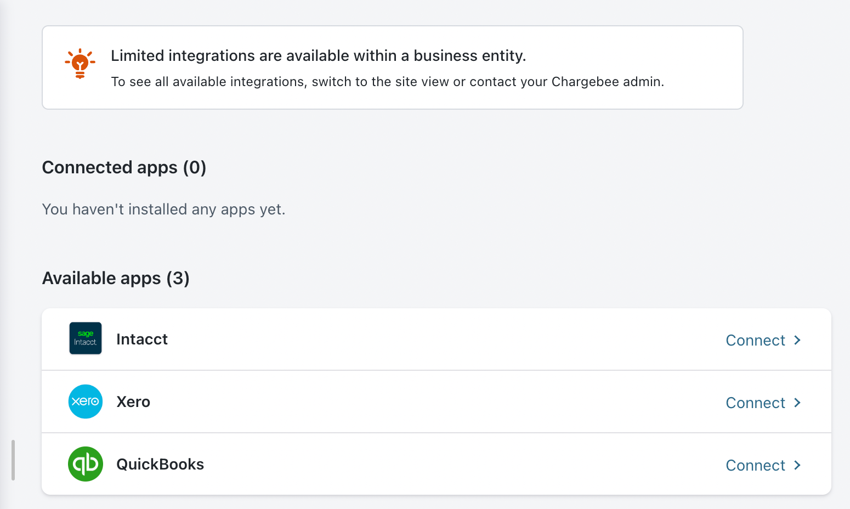The width and height of the screenshot is (850, 509).
Task: Click the Sage Intacct logo icon
Action: click(x=86, y=338)
